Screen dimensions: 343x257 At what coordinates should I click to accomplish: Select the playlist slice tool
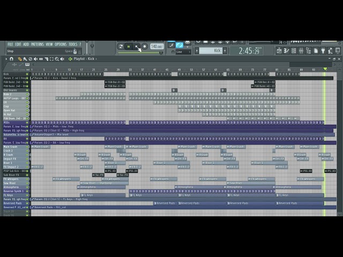(x=47, y=59)
